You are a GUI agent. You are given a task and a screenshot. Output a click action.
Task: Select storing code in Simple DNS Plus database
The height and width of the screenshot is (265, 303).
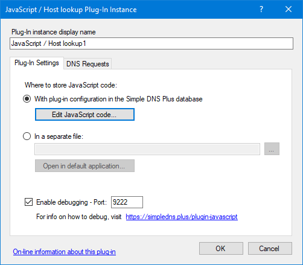coord(27,99)
